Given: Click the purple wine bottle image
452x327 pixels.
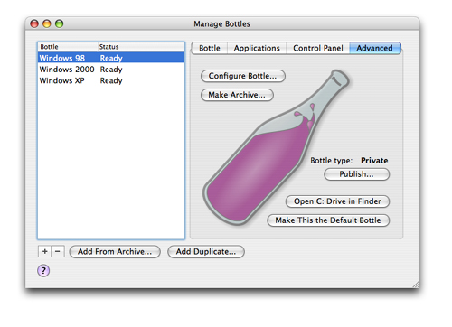Looking at the screenshot, I should coord(276,147).
